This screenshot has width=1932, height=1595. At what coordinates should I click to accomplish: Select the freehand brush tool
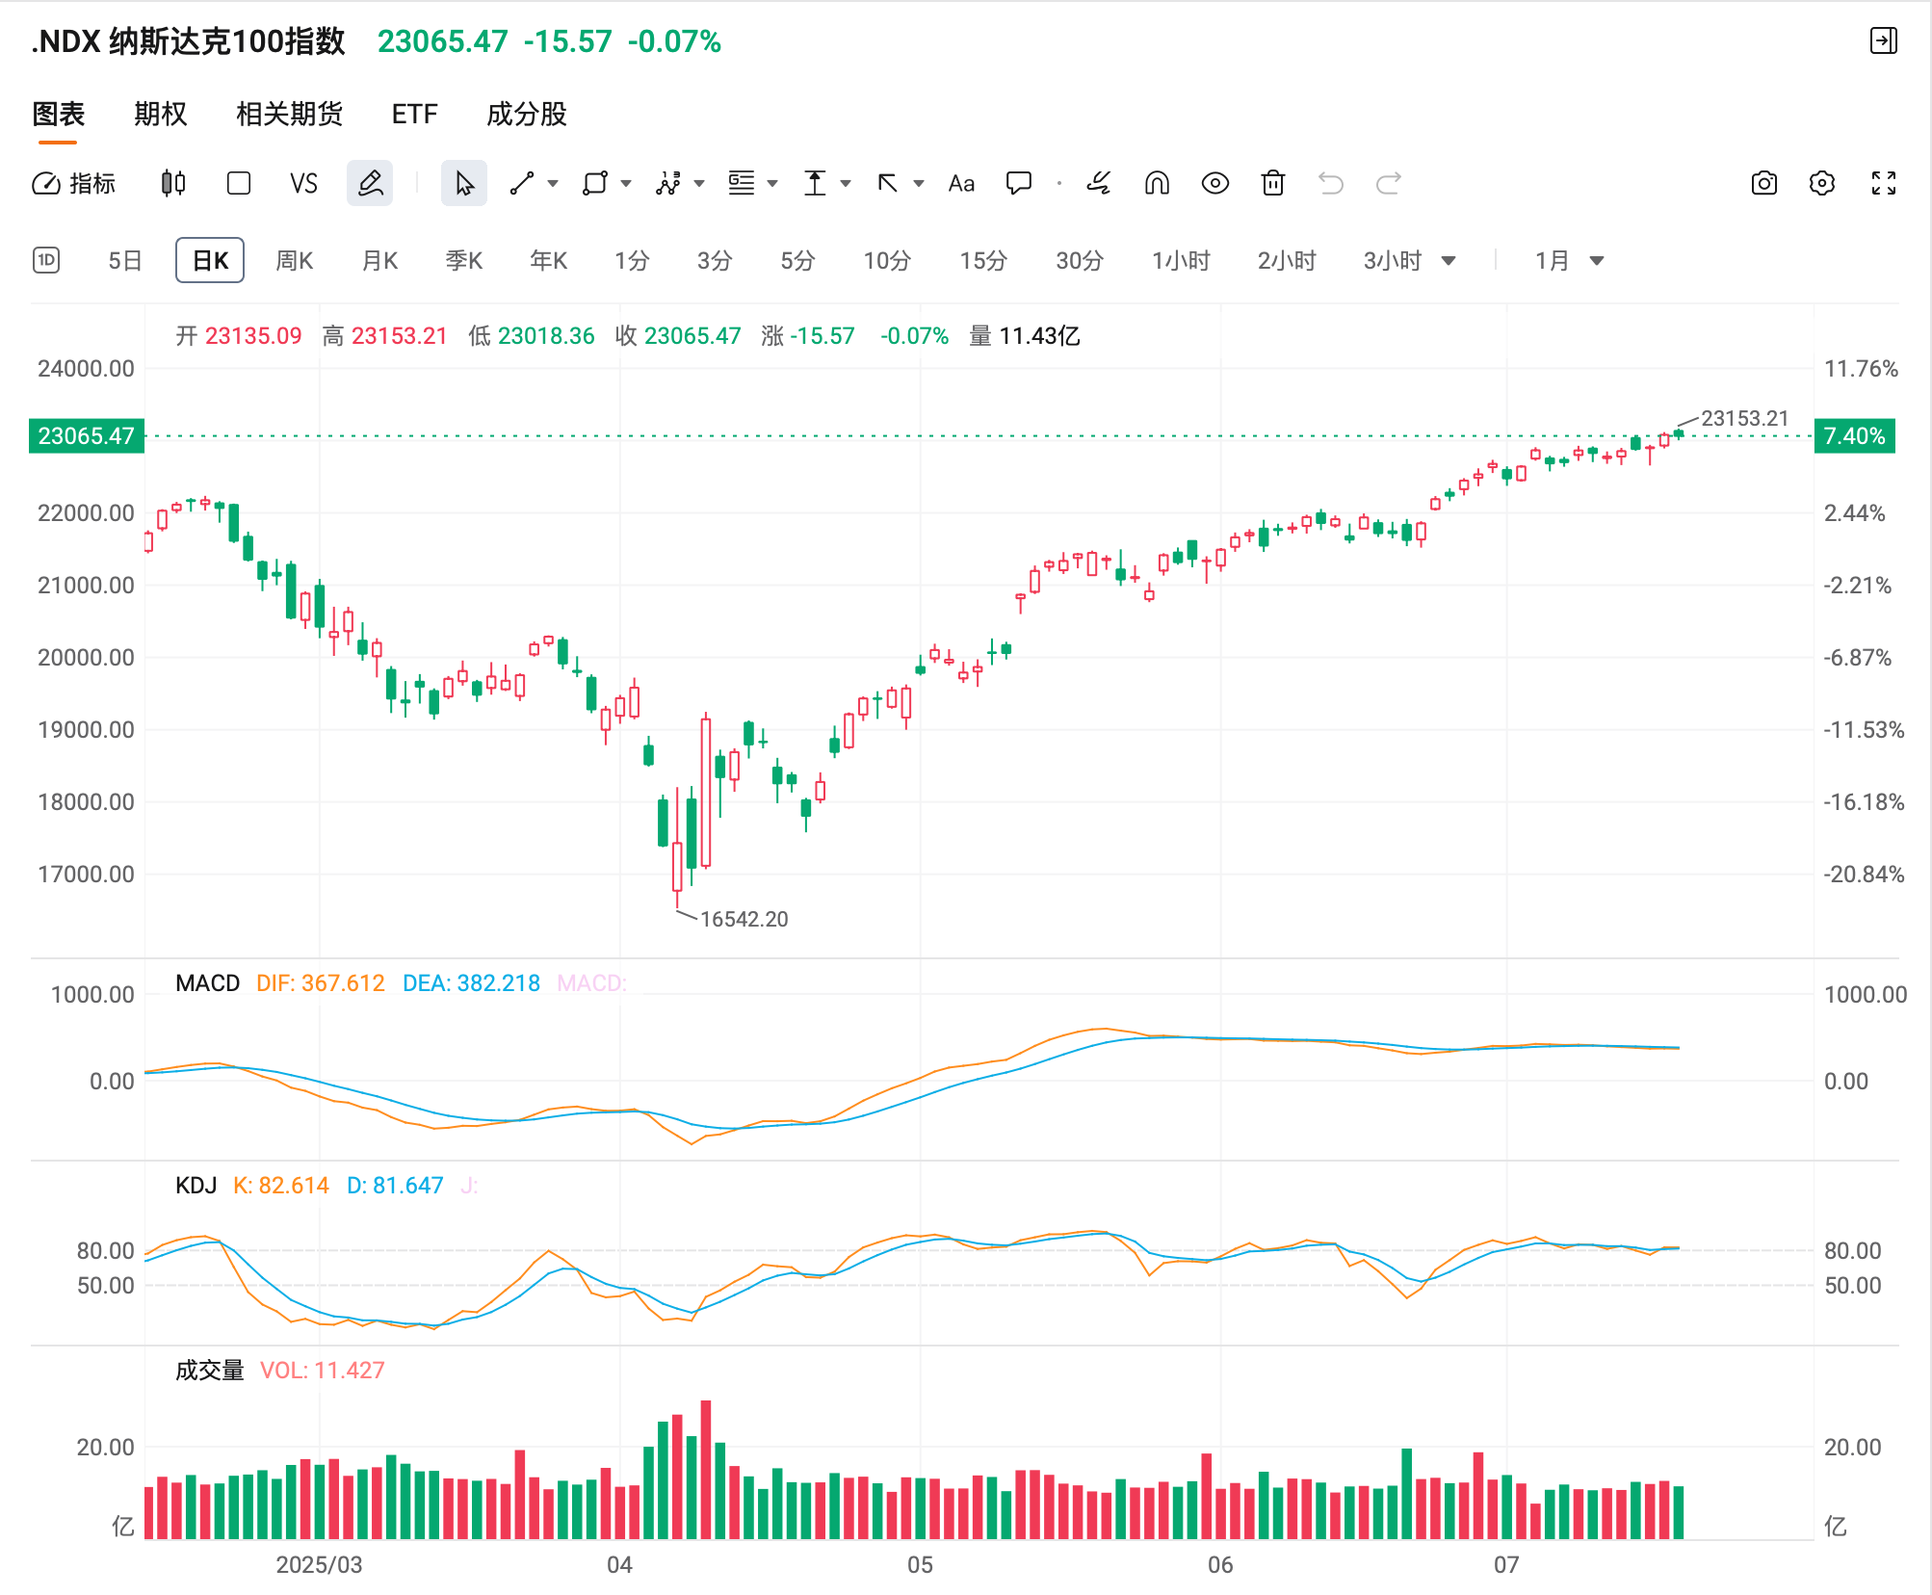tap(1099, 183)
